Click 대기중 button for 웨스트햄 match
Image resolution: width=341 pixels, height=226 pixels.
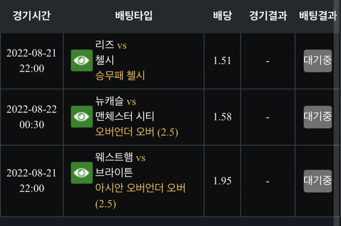[318, 181]
